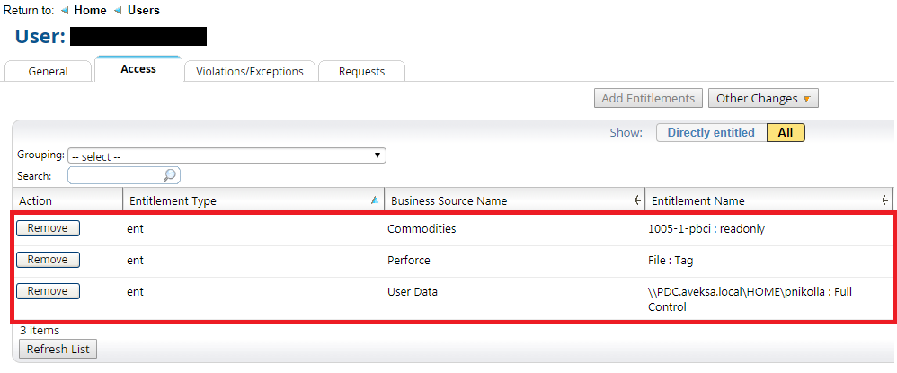Image resolution: width=897 pixels, height=373 pixels.
Task: Click the back arrow beside Home
Action: pyautogui.click(x=65, y=11)
